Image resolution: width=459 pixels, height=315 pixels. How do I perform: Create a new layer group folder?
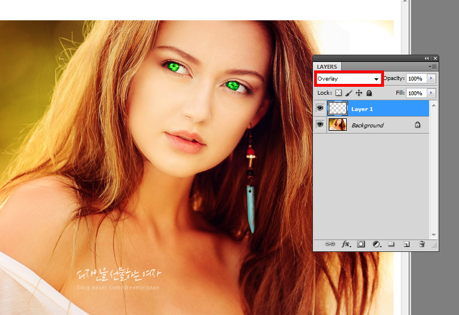(391, 244)
